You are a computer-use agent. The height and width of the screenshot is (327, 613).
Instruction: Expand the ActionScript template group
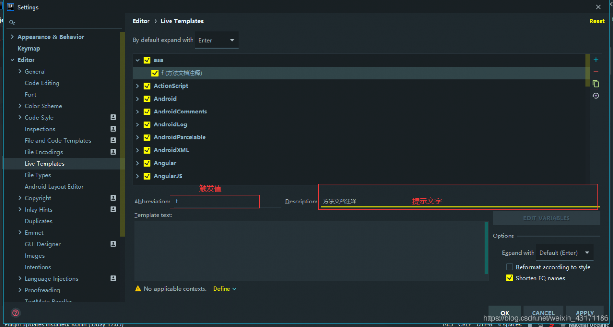point(137,86)
